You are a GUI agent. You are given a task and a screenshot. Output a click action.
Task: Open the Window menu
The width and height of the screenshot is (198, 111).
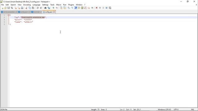point(79,5)
